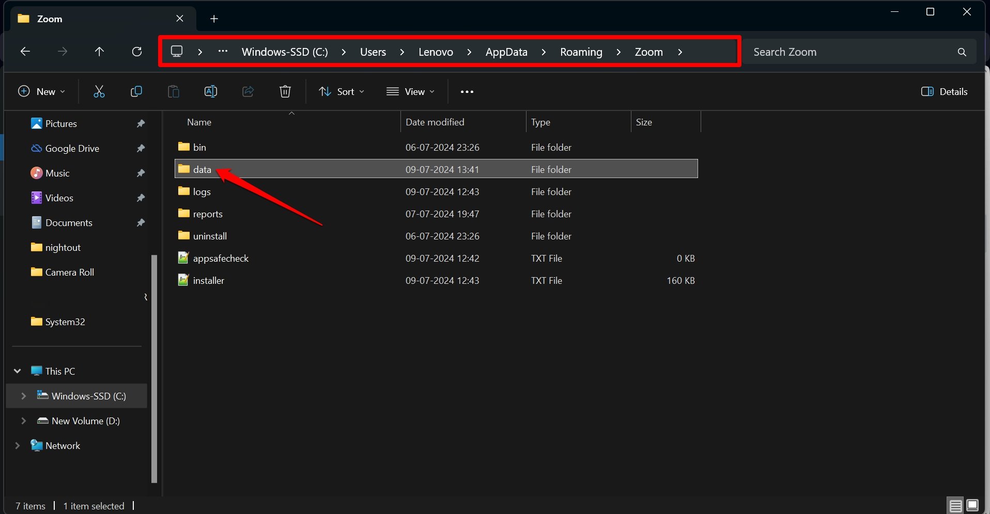
Task: Copy the selected item
Action: 136,91
